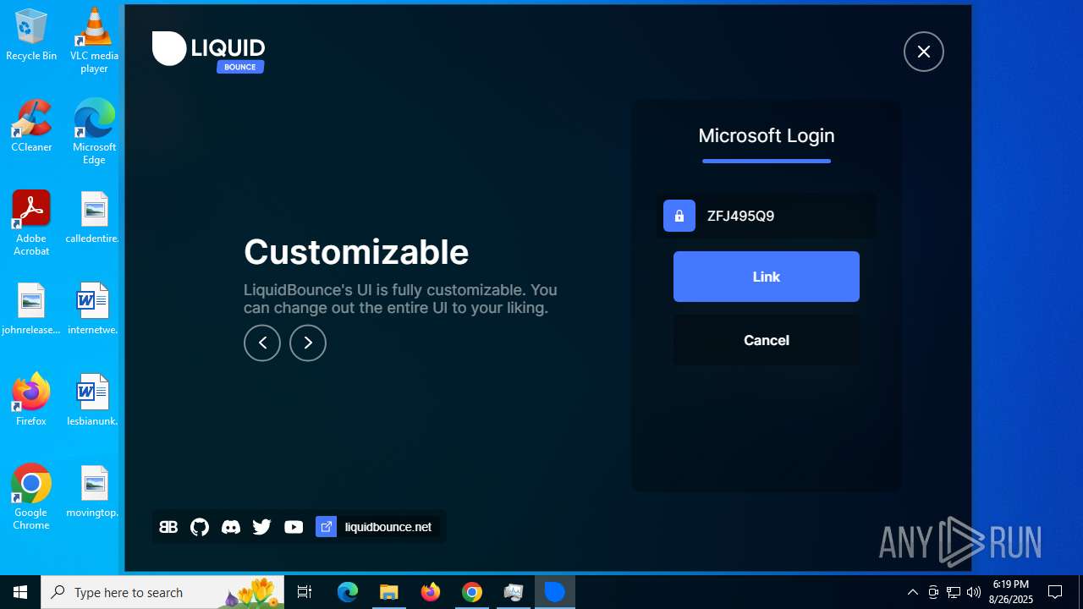This screenshot has width=1083, height=609.
Task: Select the lesbianunk Word document
Action: point(93,399)
